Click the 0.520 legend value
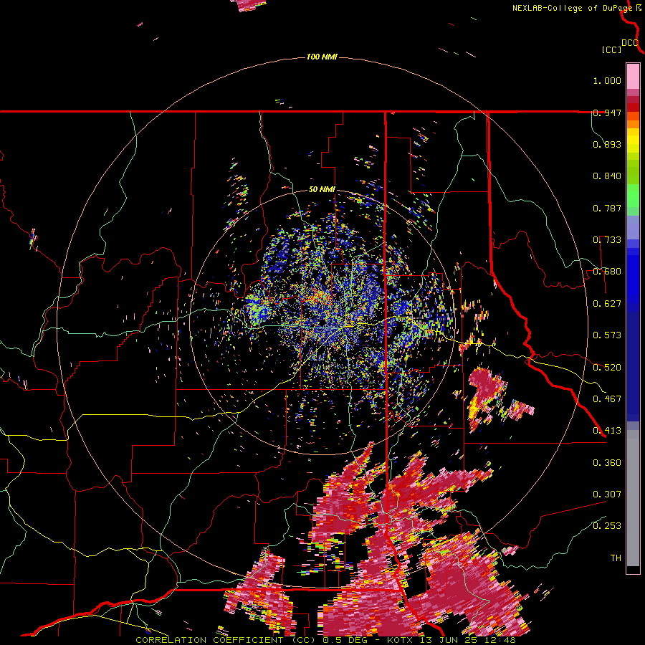 click(x=607, y=368)
